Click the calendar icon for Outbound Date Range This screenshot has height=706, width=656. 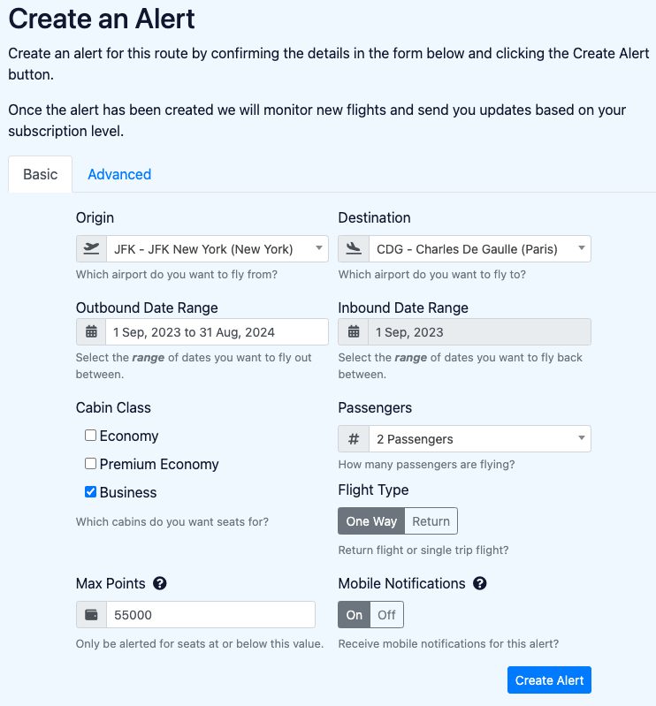click(91, 332)
